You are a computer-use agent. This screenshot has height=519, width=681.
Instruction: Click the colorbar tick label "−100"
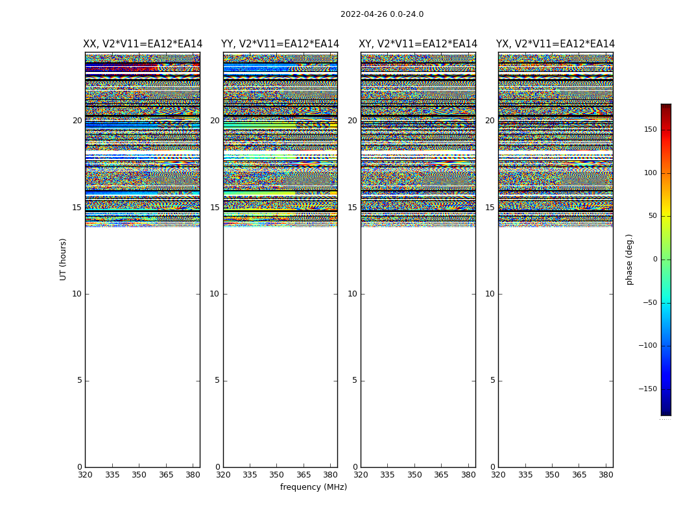tap(648, 345)
